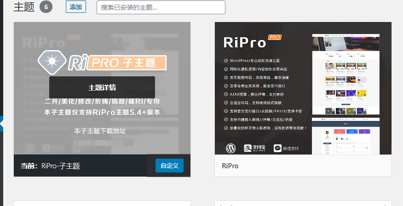This screenshot has height=206, width=403.
Task: Click the Alipay 支付宝 icon in RiPro screenshot
Action: (x=254, y=148)
